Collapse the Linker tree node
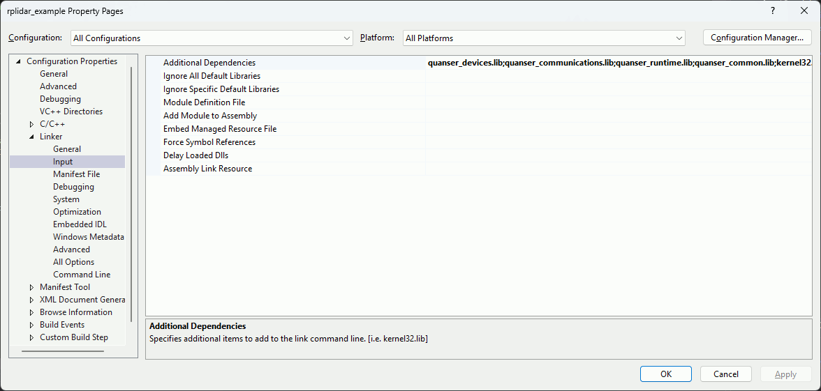The width and height of the screenshot is (821, 391). (x=31, y=137)
